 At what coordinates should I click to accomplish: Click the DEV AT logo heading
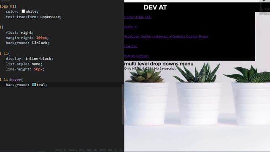click(x=155, y=8)
